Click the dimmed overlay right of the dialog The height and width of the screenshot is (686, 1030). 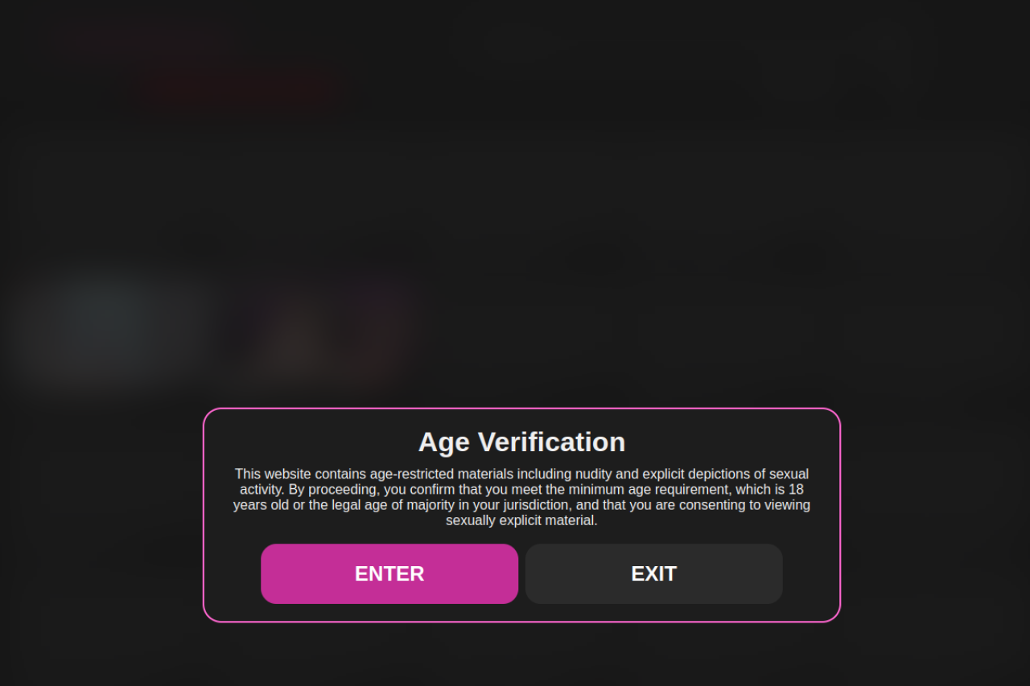pyautogui.click(x=925, y=515)
